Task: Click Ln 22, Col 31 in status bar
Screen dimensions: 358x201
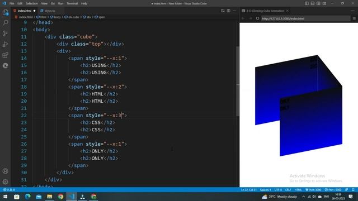Action: click(248, 190)
